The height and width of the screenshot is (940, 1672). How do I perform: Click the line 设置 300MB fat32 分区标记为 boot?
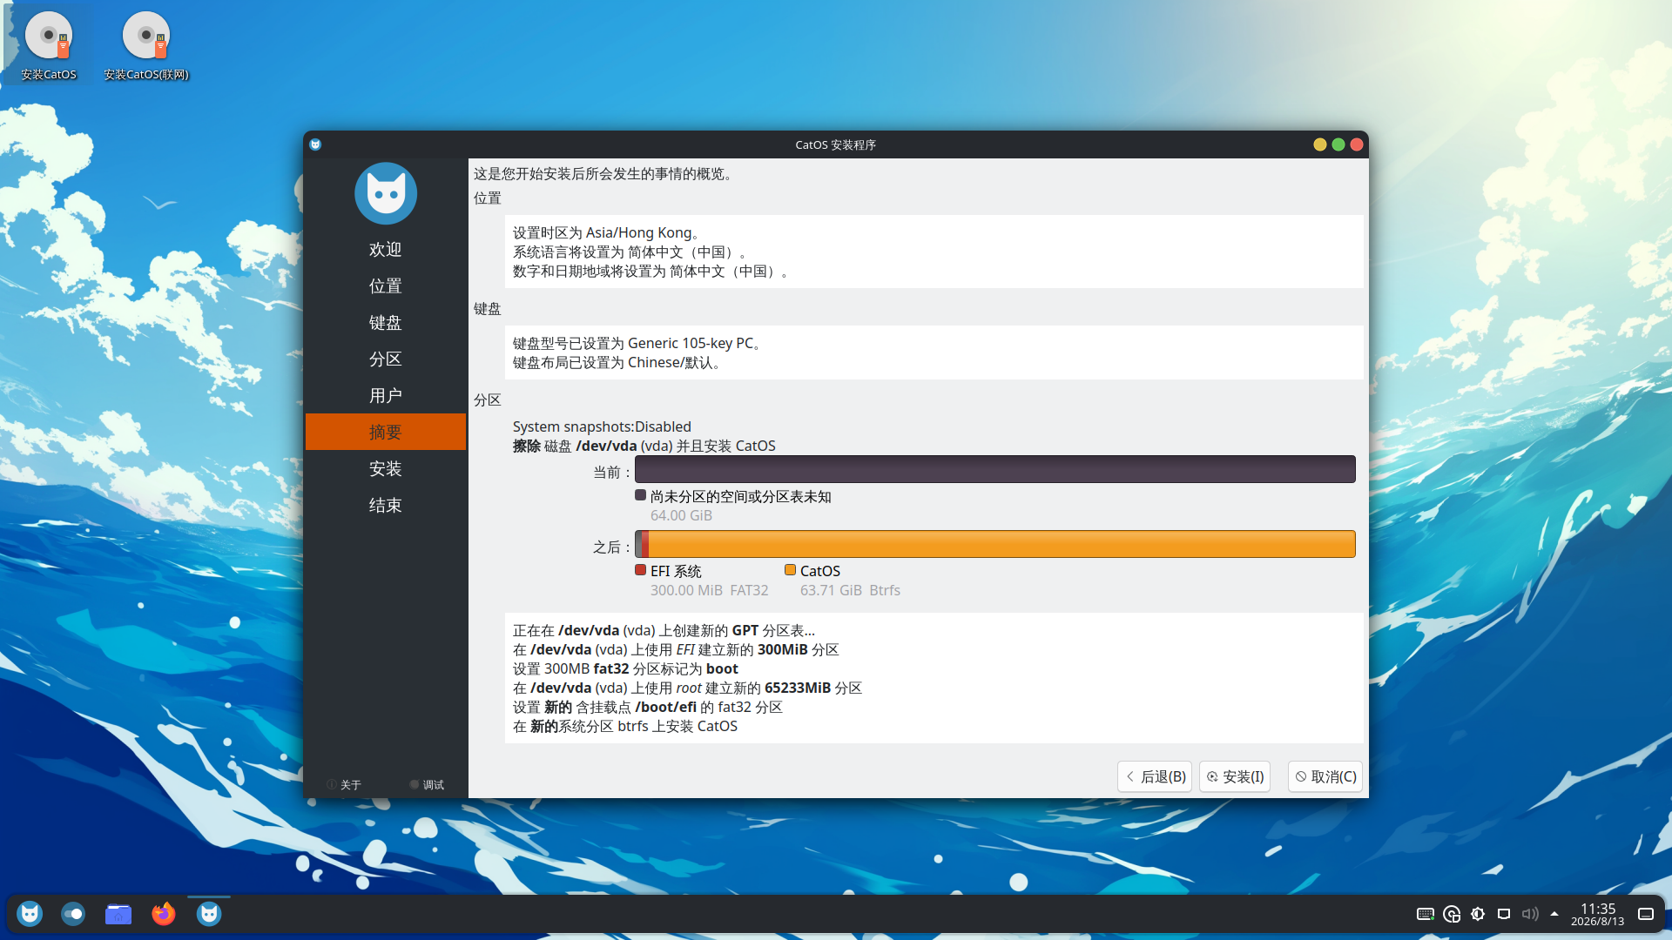(625, 669)
